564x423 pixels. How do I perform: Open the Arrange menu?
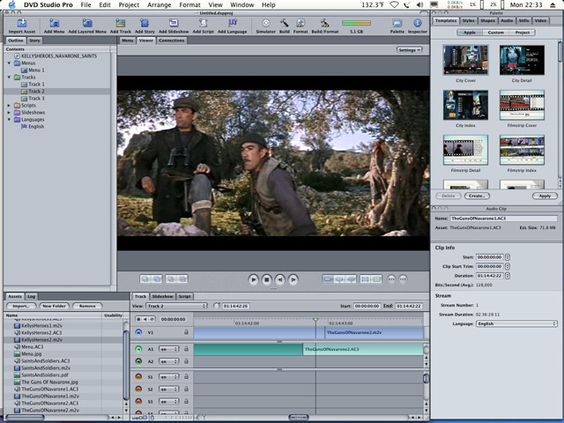coord(159,4)
